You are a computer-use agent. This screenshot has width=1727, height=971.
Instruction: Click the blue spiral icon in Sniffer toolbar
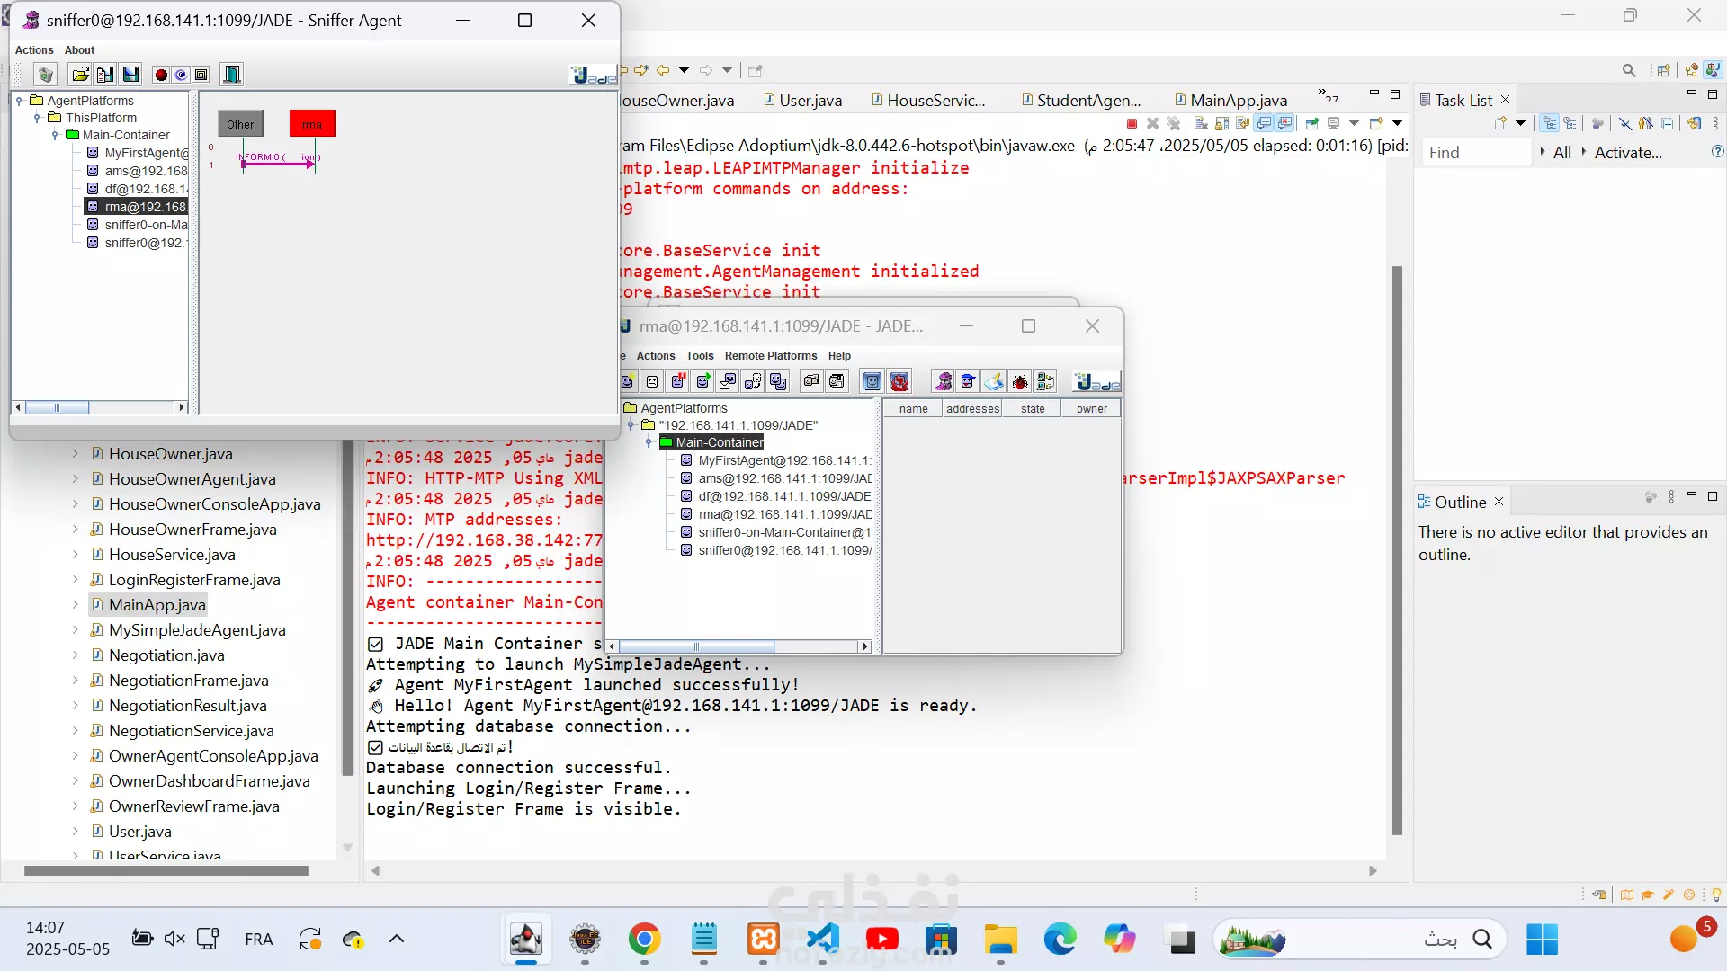pyautogui.click(x=181, y=75)
